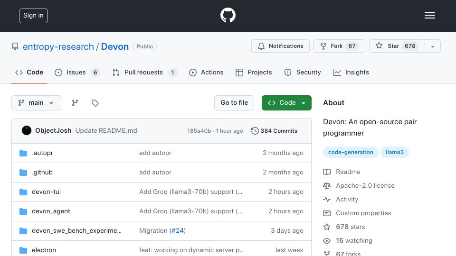
Task: Click the book icon beside Readme
Action: point(327,172)
